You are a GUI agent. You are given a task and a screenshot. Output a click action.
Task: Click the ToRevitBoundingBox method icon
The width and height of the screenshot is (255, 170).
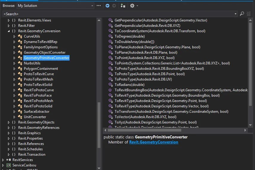pos(110,90)
